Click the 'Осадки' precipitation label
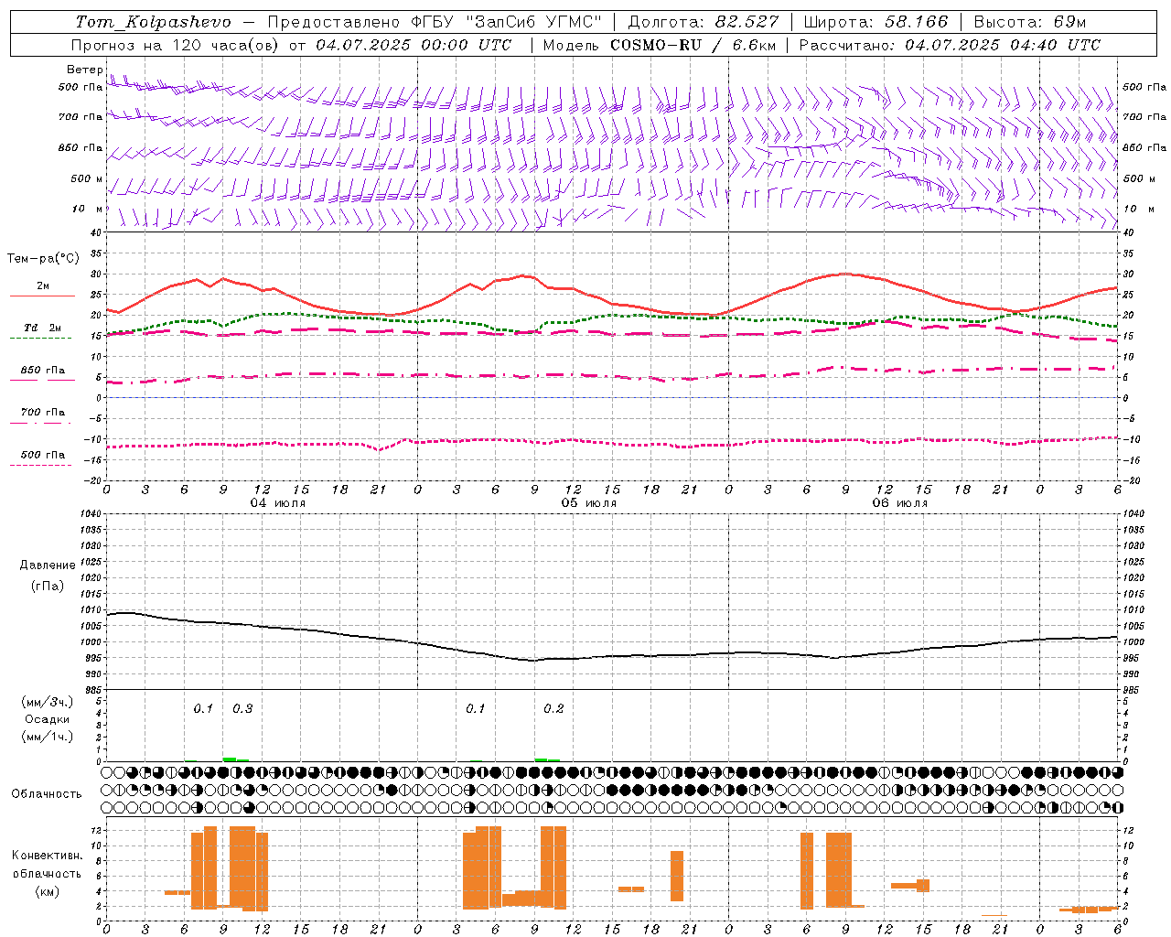 tap(48, 719)
